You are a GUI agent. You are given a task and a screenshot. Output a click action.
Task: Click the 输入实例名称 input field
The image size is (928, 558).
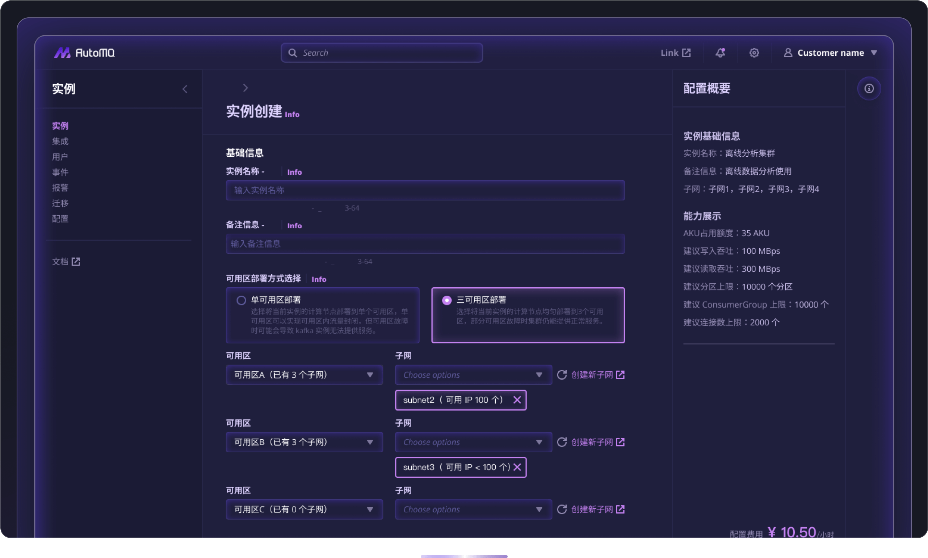pos(425,190)
